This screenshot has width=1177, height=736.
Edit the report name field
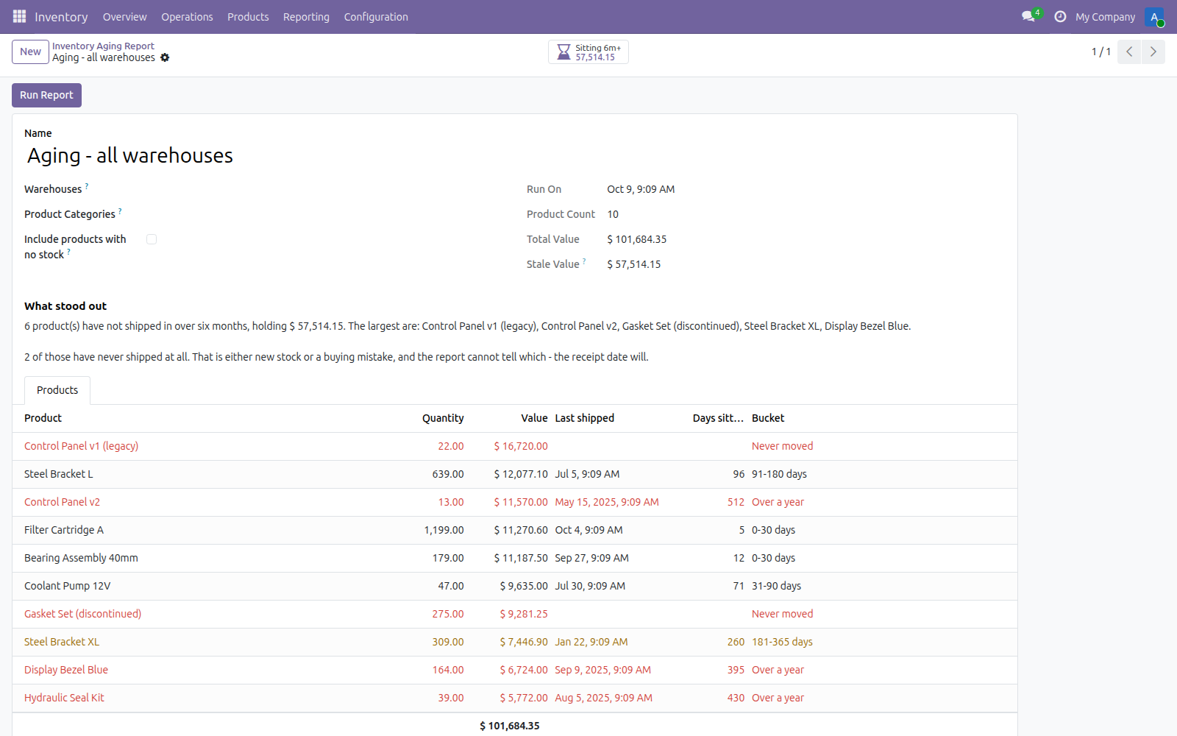(515, 155)
